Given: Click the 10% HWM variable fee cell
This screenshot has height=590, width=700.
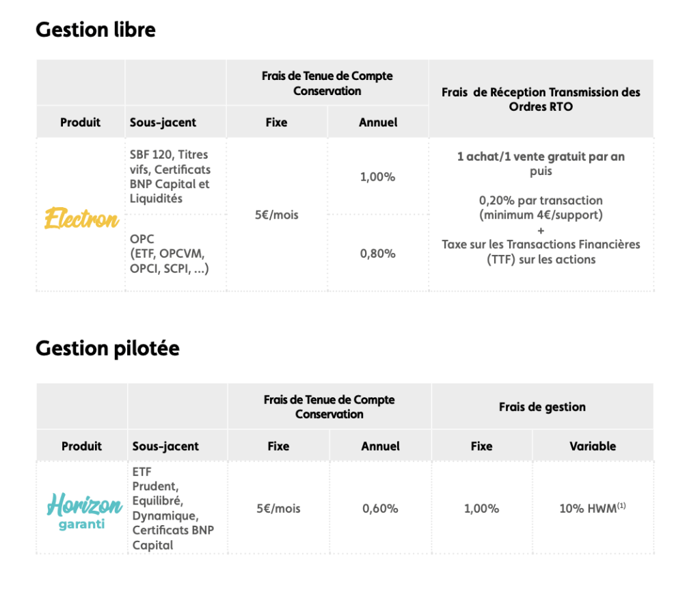Looking at the screenshot, I should (x=593, y=508).
